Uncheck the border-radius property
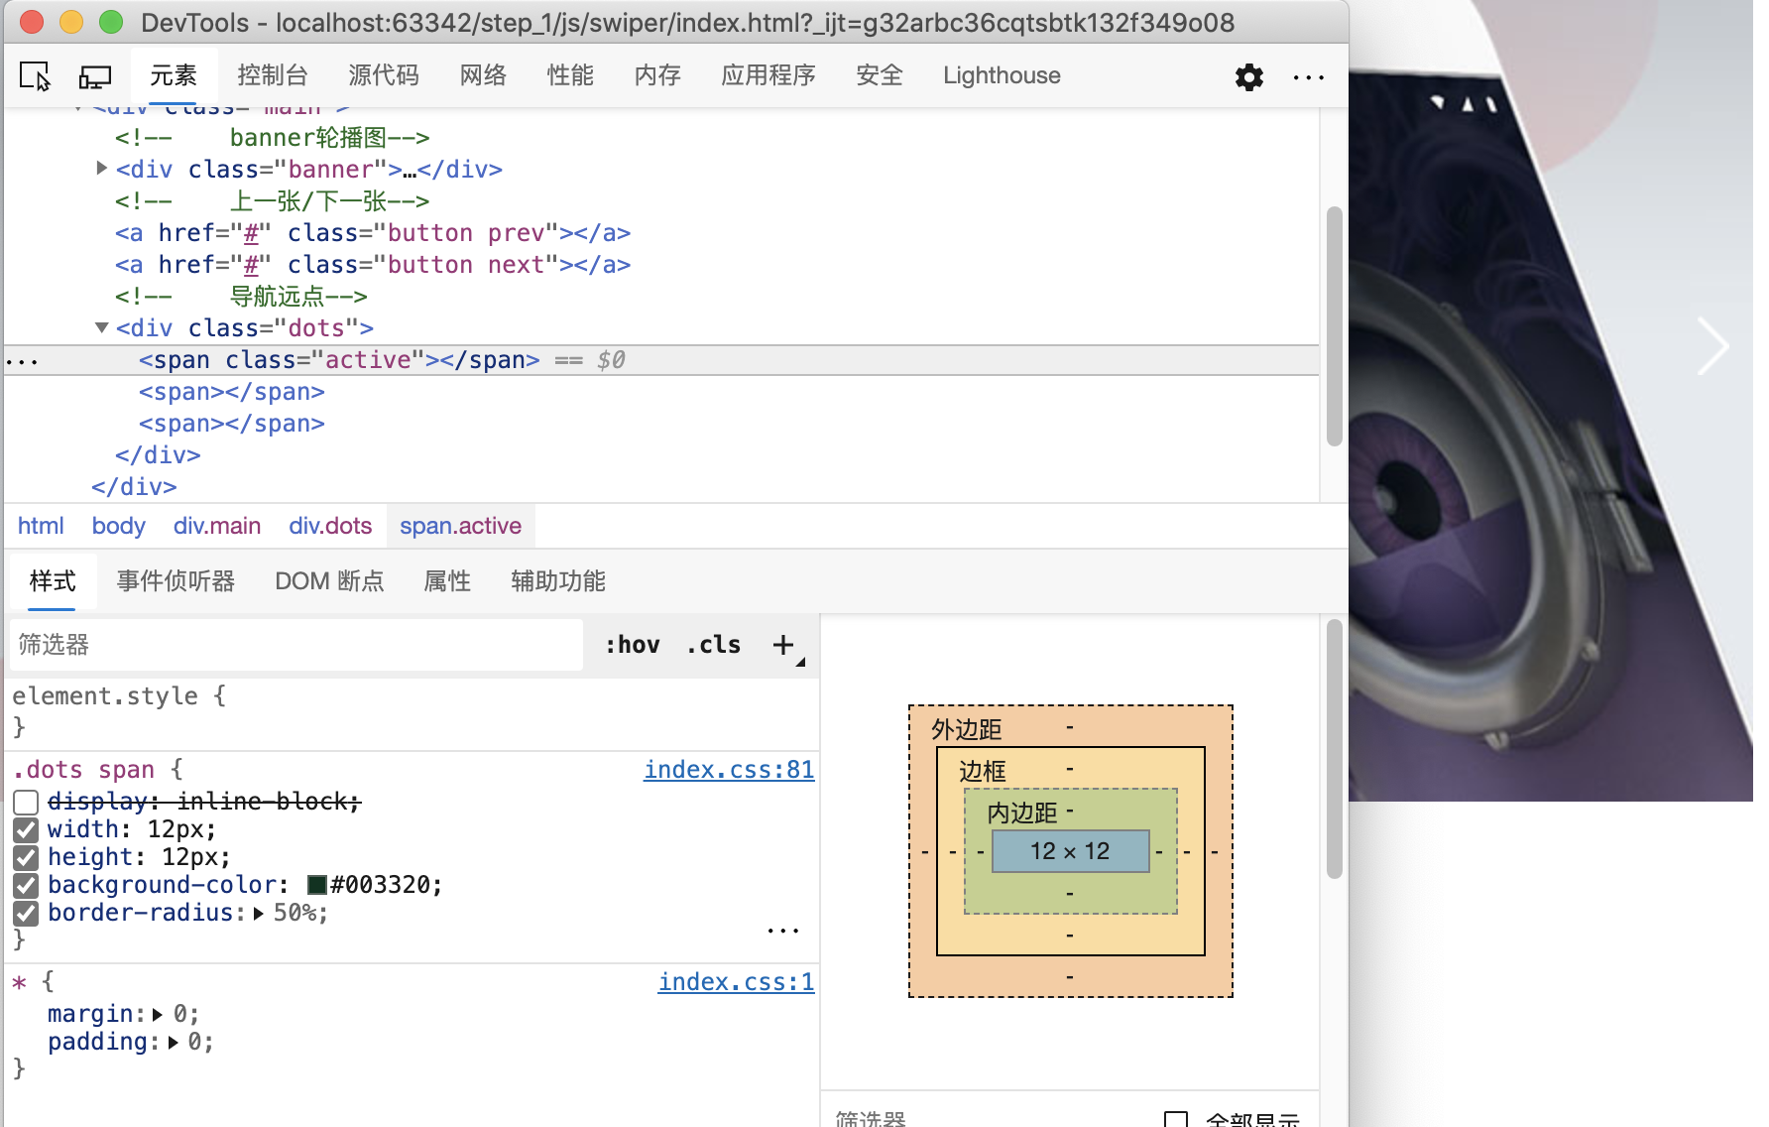The width and height of the screenshot is (1769, 1127). 27,913
